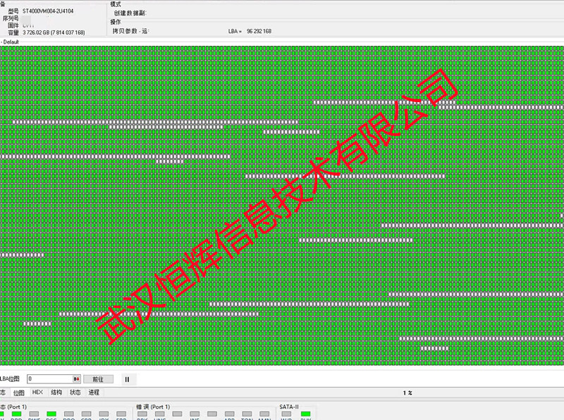Click the ABR error indicator

click(230, 414)
